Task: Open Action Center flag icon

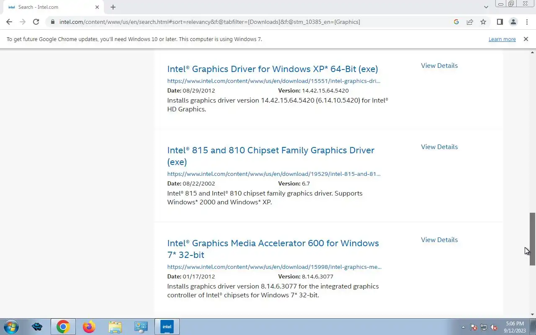Action: point(474,327)
